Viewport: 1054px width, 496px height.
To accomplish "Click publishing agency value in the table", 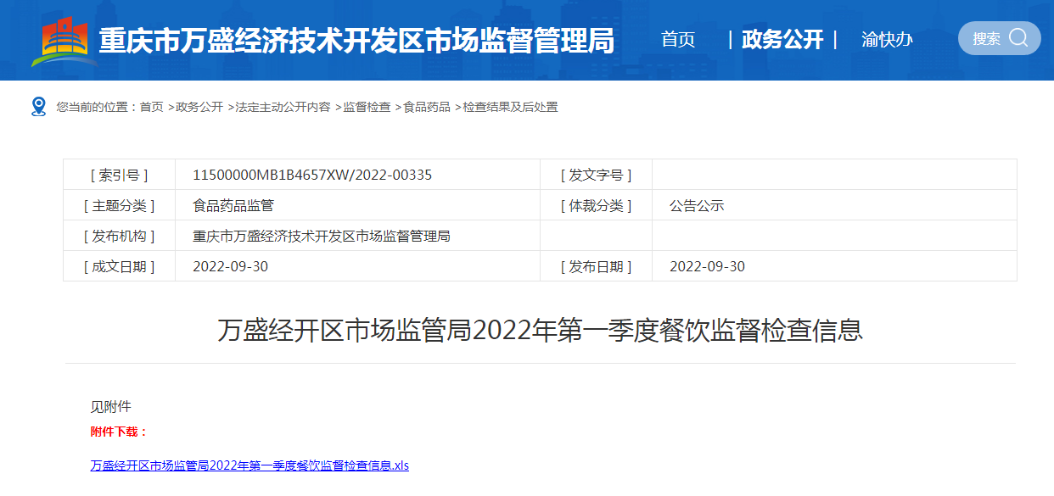I will [x=322, y=236].
